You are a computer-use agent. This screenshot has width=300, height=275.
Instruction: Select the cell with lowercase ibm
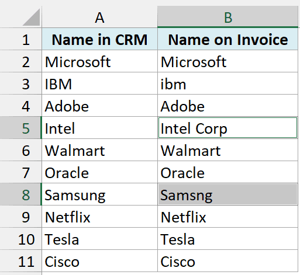point(227,83)
